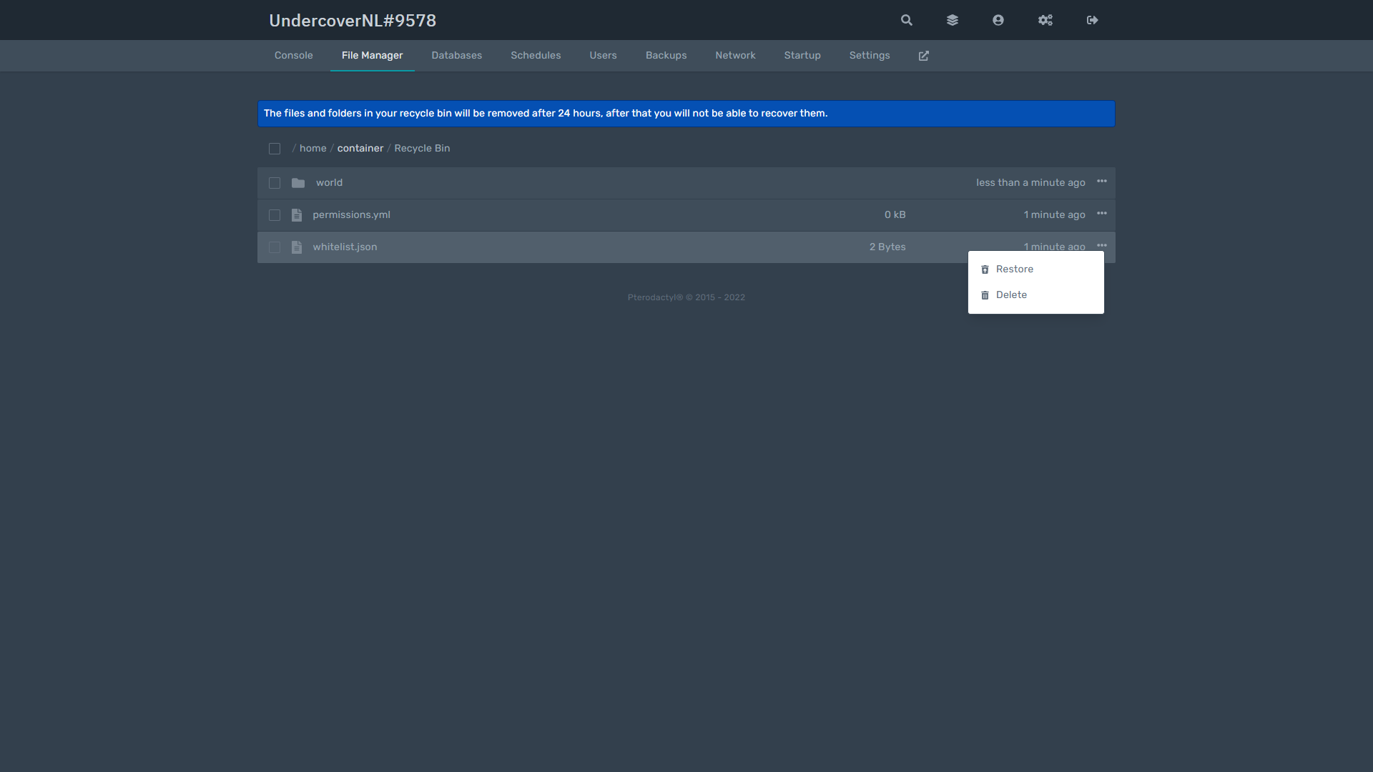Open the three-dot menu for permissions.yml
The width and height of the screenshot is (1373, 772).
(x=1102, y=214)
